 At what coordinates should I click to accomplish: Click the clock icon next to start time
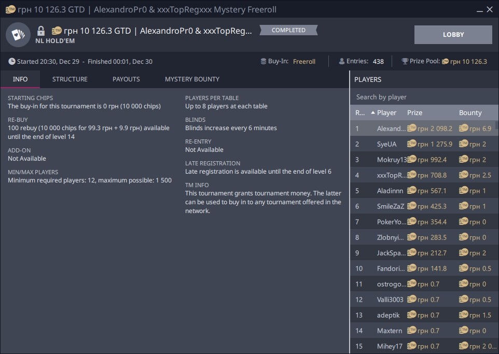[11, 61]
